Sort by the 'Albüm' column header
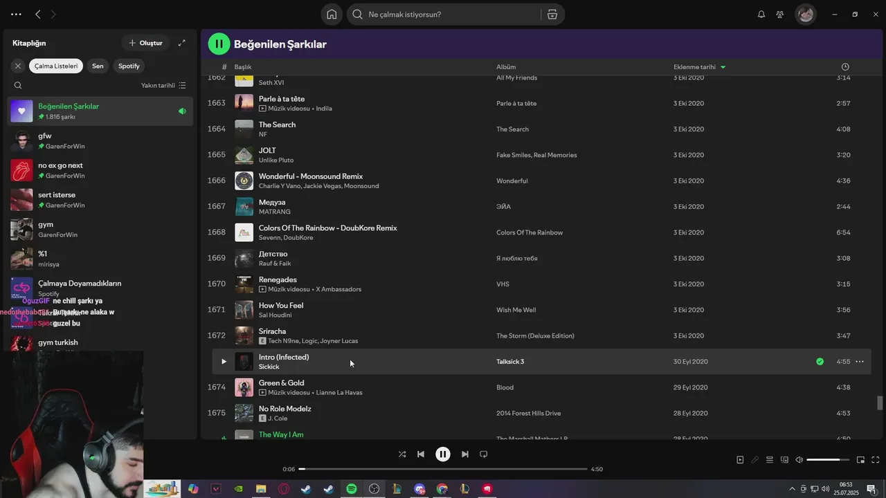 coord(506,67)
